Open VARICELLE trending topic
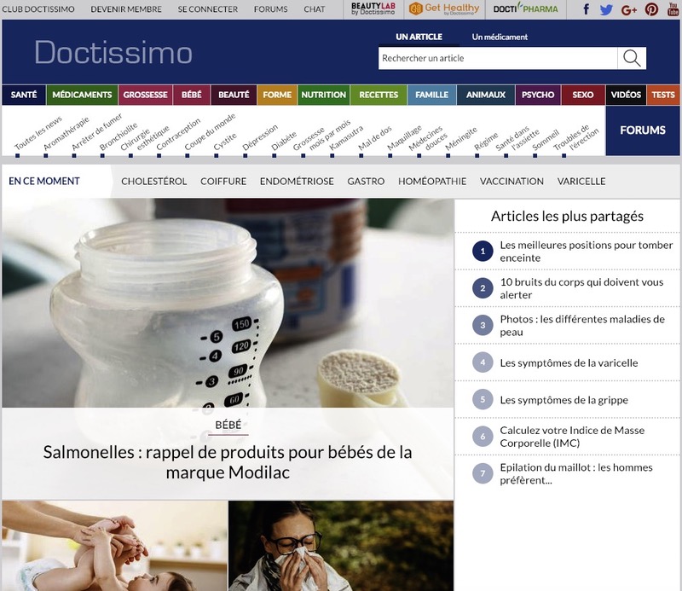The image size is (682, 591). (x=581, y=181)
